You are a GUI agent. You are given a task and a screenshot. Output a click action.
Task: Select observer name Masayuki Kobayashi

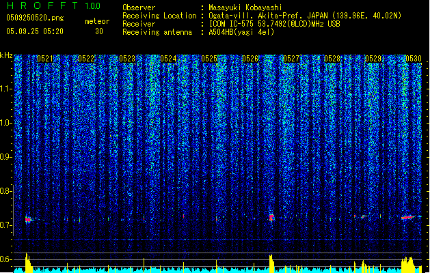point(245,8)
